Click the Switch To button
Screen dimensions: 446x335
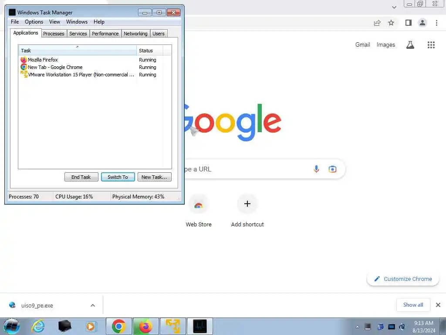click(118, 177)
